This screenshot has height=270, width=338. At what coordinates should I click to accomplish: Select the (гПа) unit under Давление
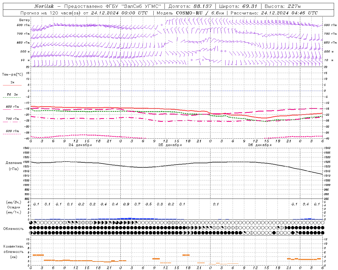14,169
